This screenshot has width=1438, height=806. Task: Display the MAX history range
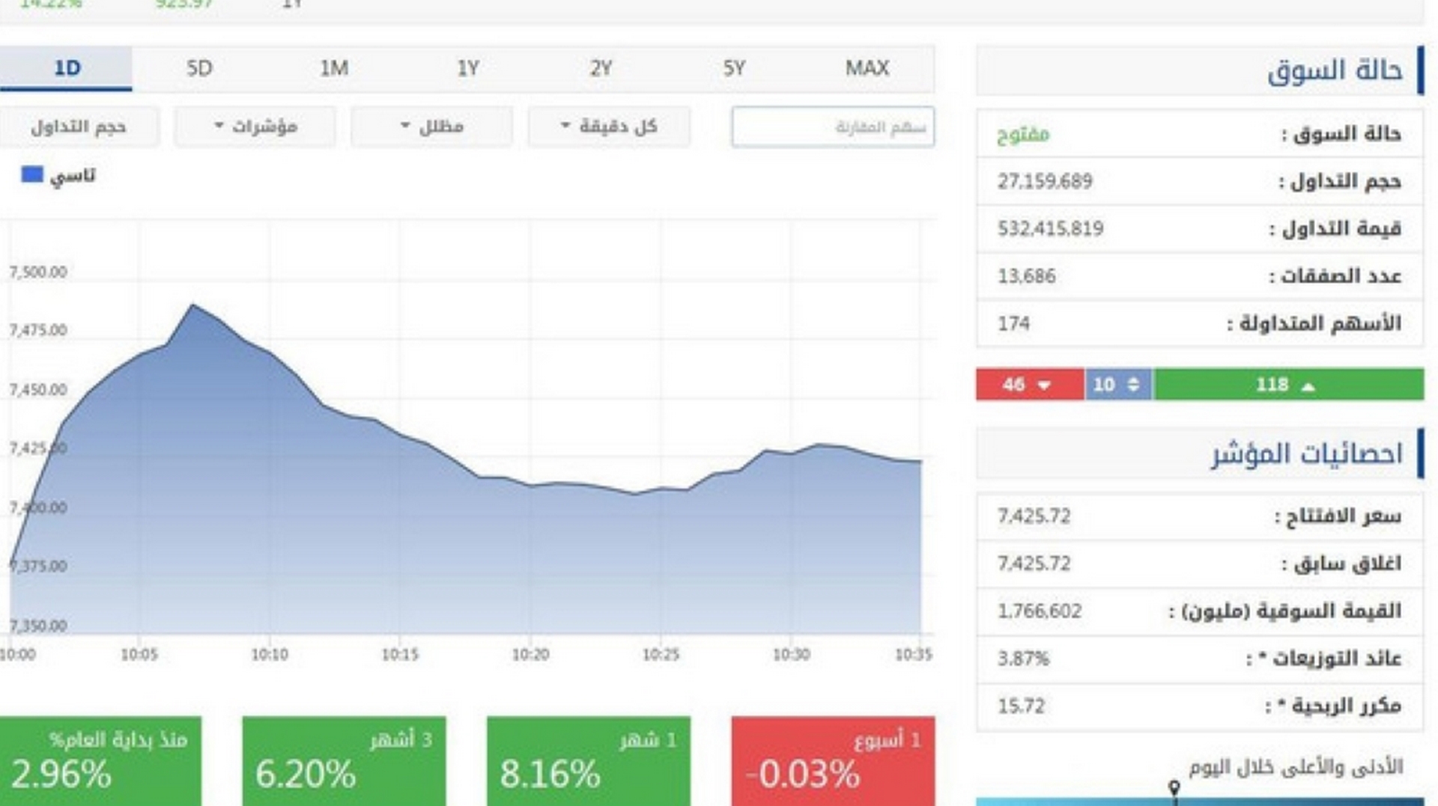tap(867, 68)
